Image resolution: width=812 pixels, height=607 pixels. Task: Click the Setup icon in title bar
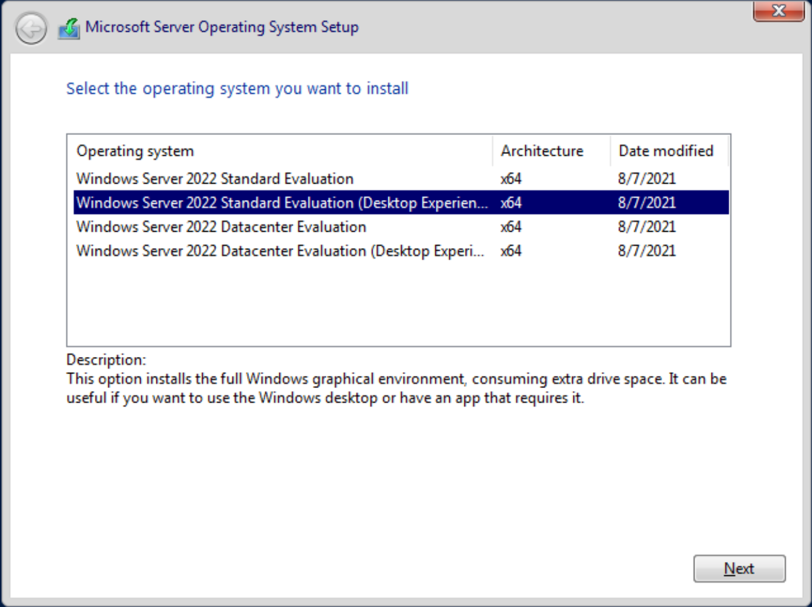pyautogui.click(x=69, y=28)
